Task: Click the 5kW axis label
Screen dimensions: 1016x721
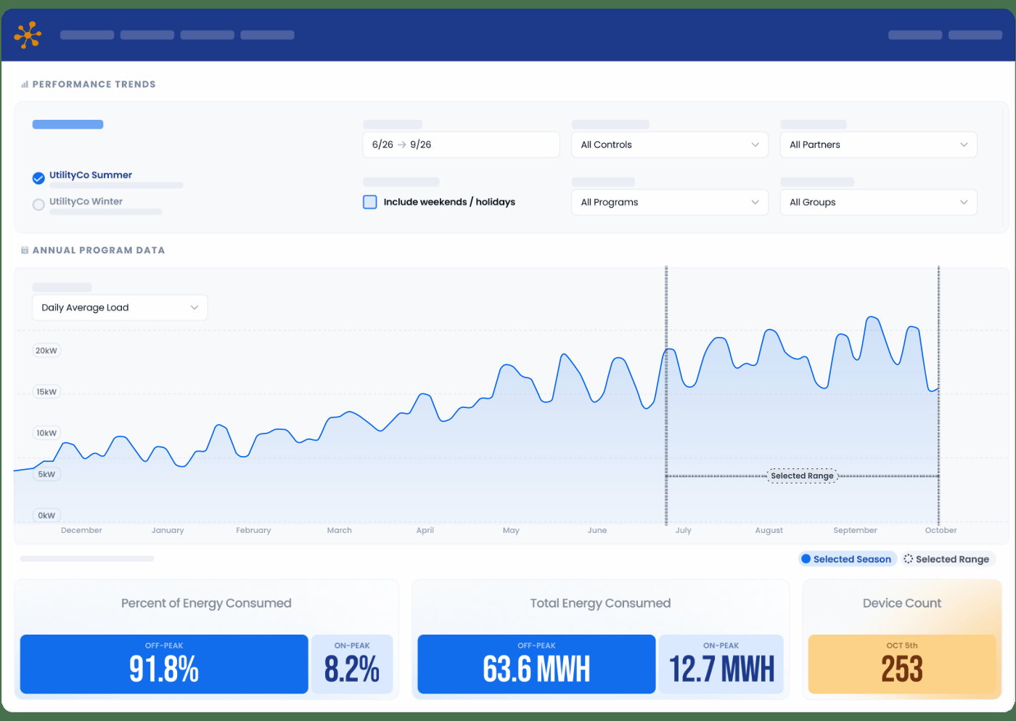Action: click(46, 474)
